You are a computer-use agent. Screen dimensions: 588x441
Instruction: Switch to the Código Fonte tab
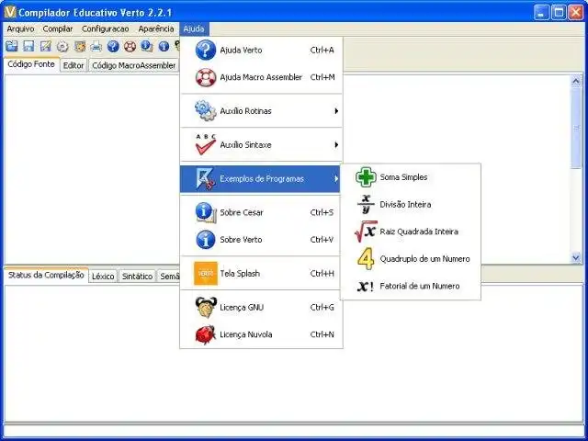(x=31, y=64)
